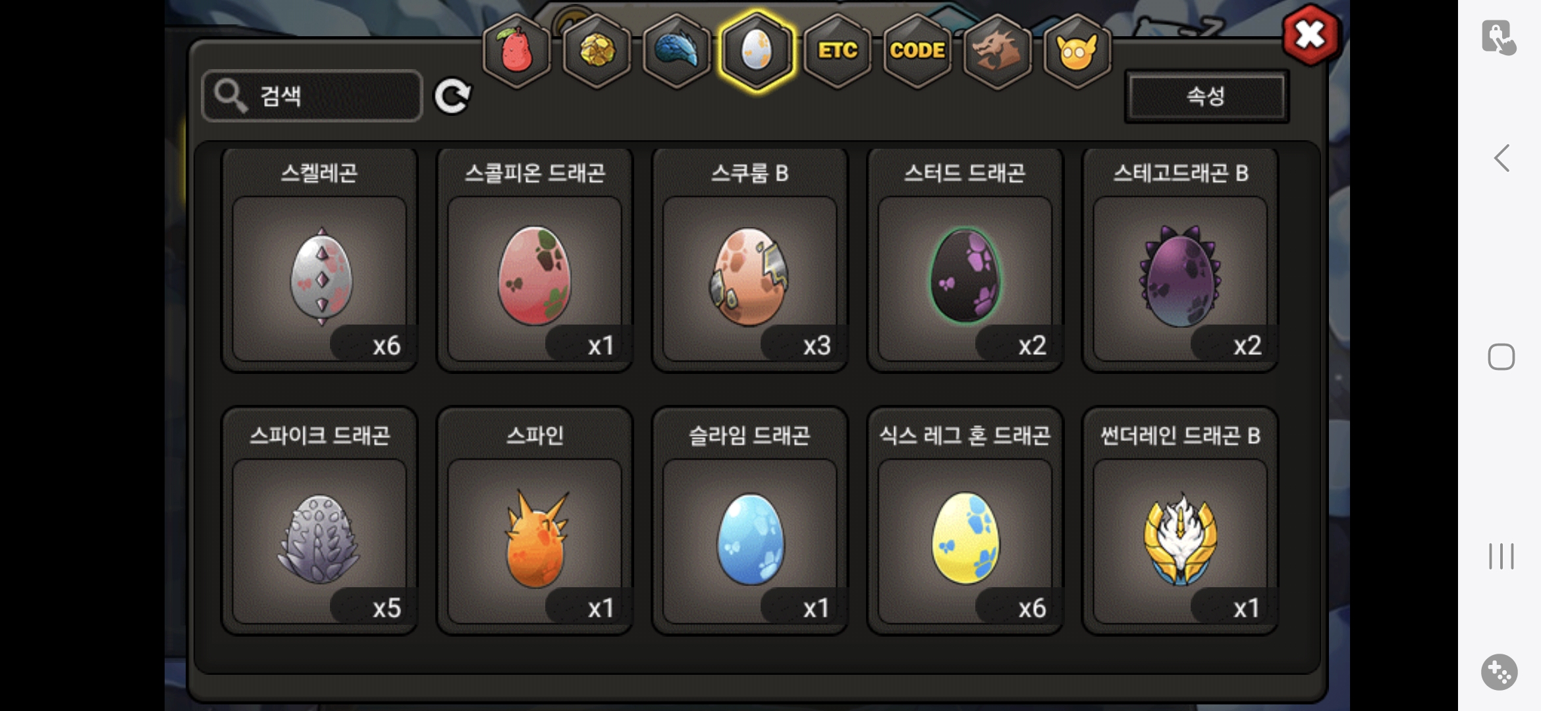Focus the 검색 search field
Viewport: 1541px width, 711px height.
[311, 96]
